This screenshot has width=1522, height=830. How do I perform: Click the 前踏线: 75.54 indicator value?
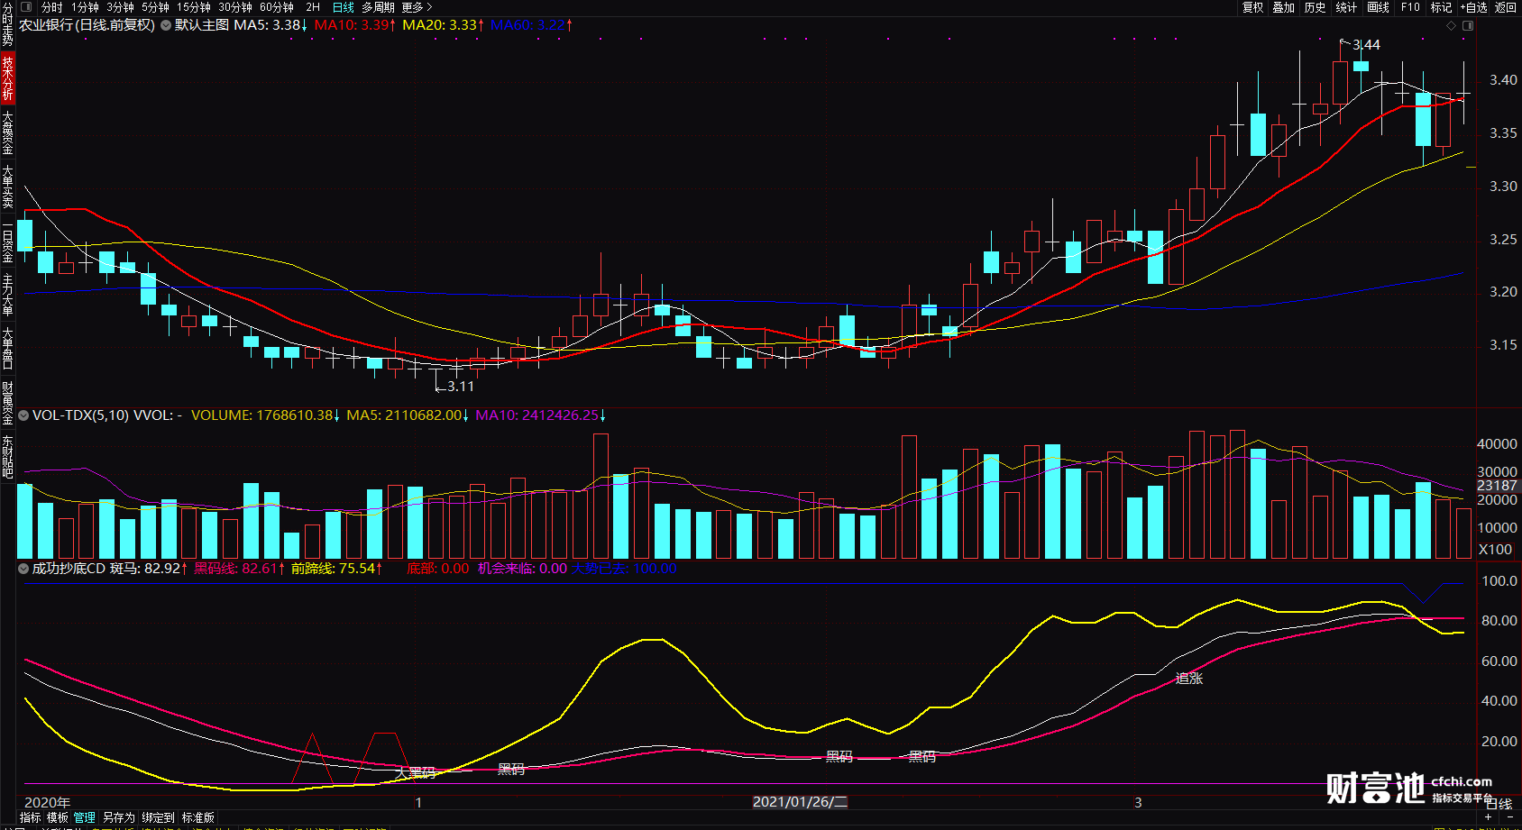tap(336, 569)
